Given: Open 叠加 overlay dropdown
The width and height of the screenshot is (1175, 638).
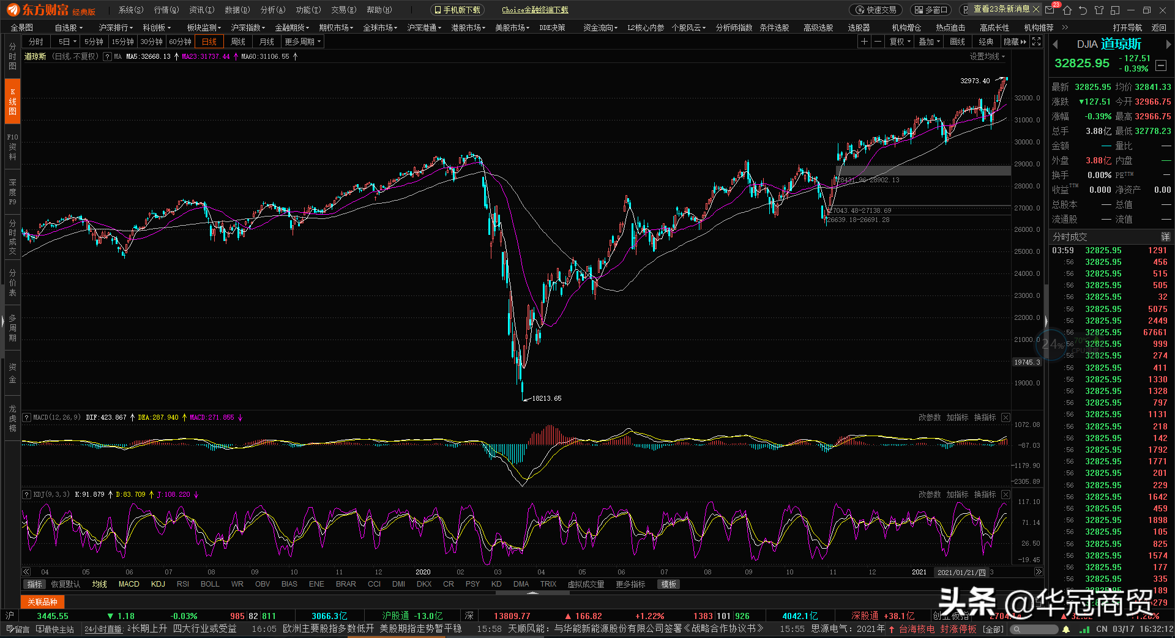Looking at the screenshot, I should [930, 42].
